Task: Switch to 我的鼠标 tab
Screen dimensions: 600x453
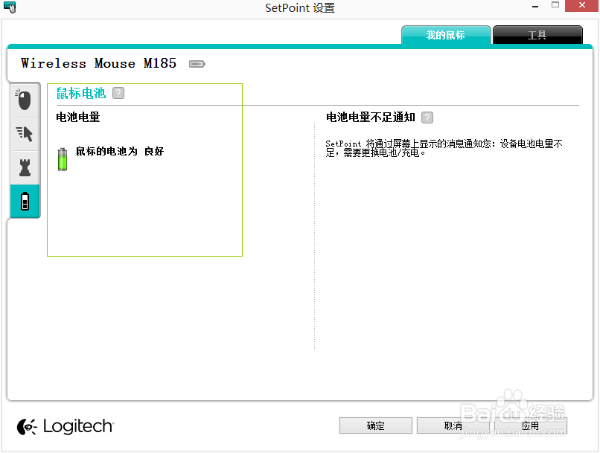Action: [x=446, y=35]
